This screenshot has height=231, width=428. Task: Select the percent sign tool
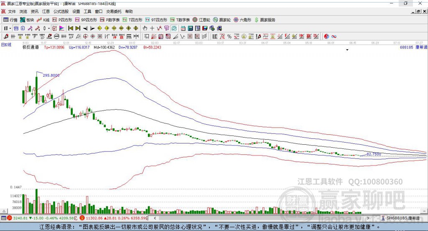click(x=229, y=37)
